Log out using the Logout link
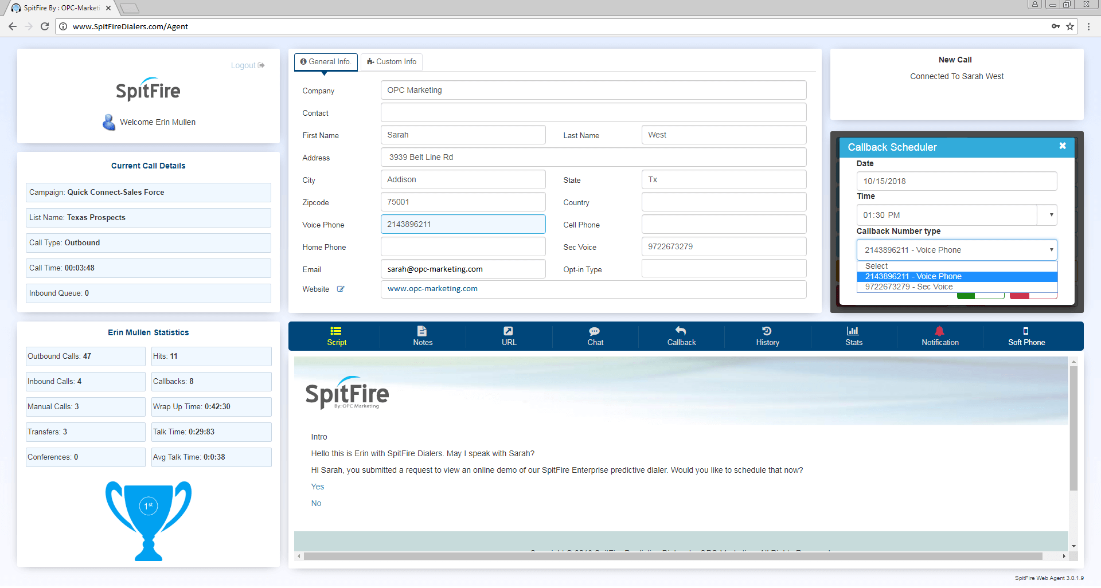This screenshot has height=588, width=1101. pos(248,65)
